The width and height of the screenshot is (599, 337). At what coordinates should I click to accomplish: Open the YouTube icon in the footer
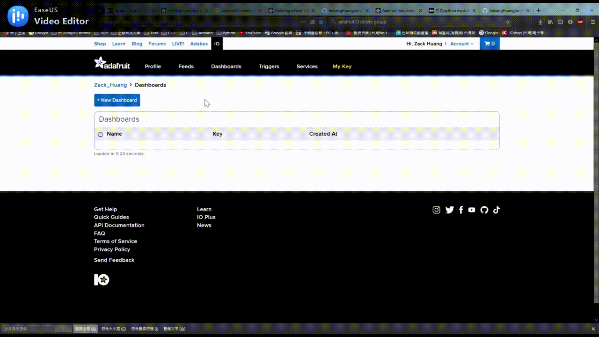coord(472,210)
